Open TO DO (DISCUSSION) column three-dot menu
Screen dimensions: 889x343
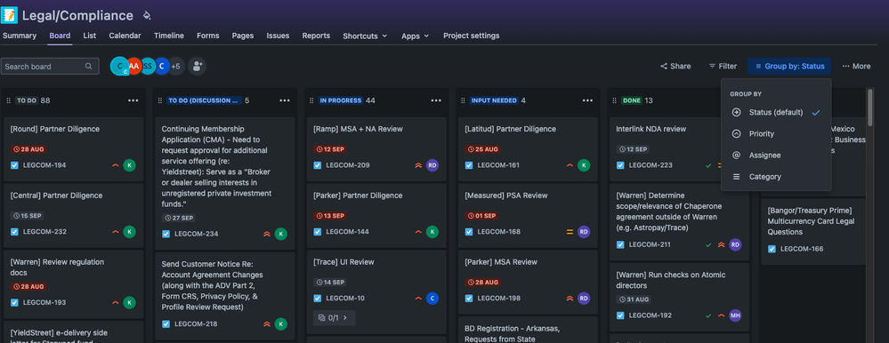[x=285, y=100]
